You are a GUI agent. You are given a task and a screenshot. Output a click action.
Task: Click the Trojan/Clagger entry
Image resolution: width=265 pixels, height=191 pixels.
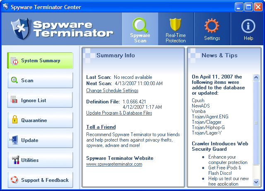tap(207, 122)
